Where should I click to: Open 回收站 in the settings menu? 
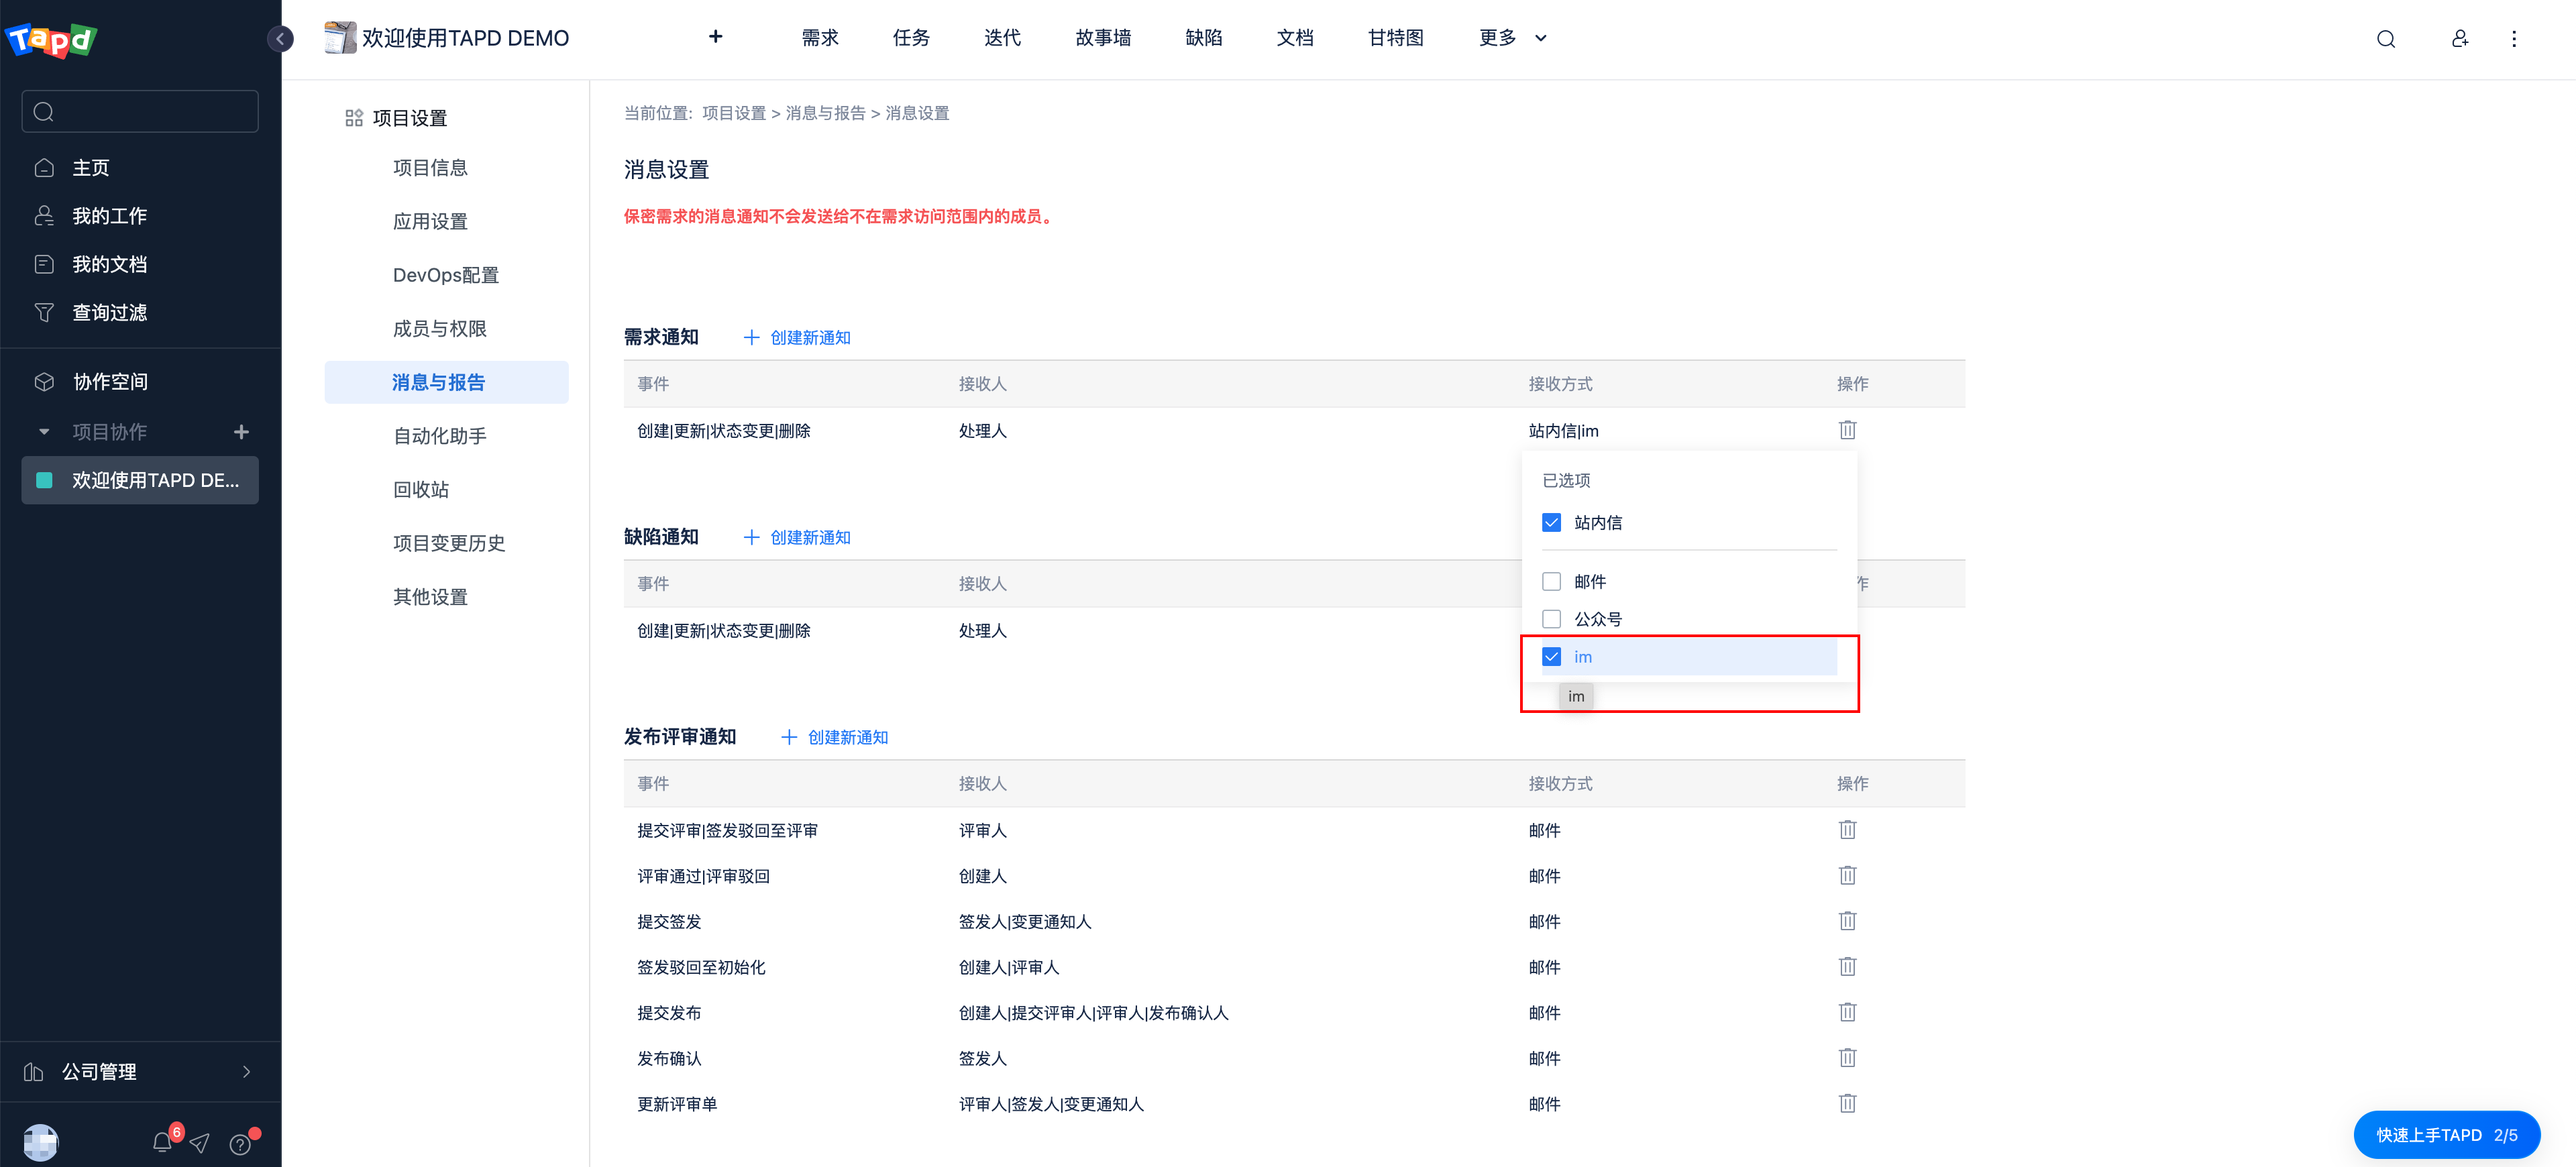tap(420, 490)
